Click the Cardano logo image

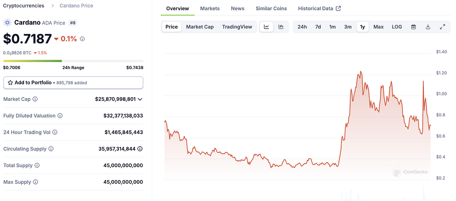(x=8, y=22)
